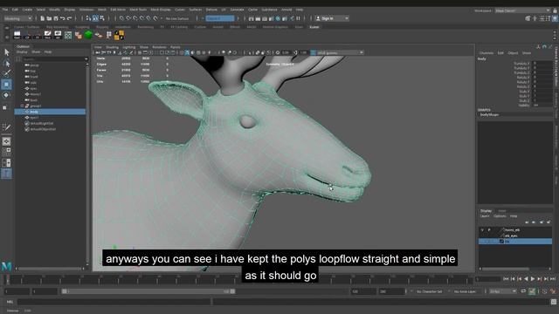559x314 pixels.
Task: Toggle visibility V of horns layer
Action: click(482, 230)
